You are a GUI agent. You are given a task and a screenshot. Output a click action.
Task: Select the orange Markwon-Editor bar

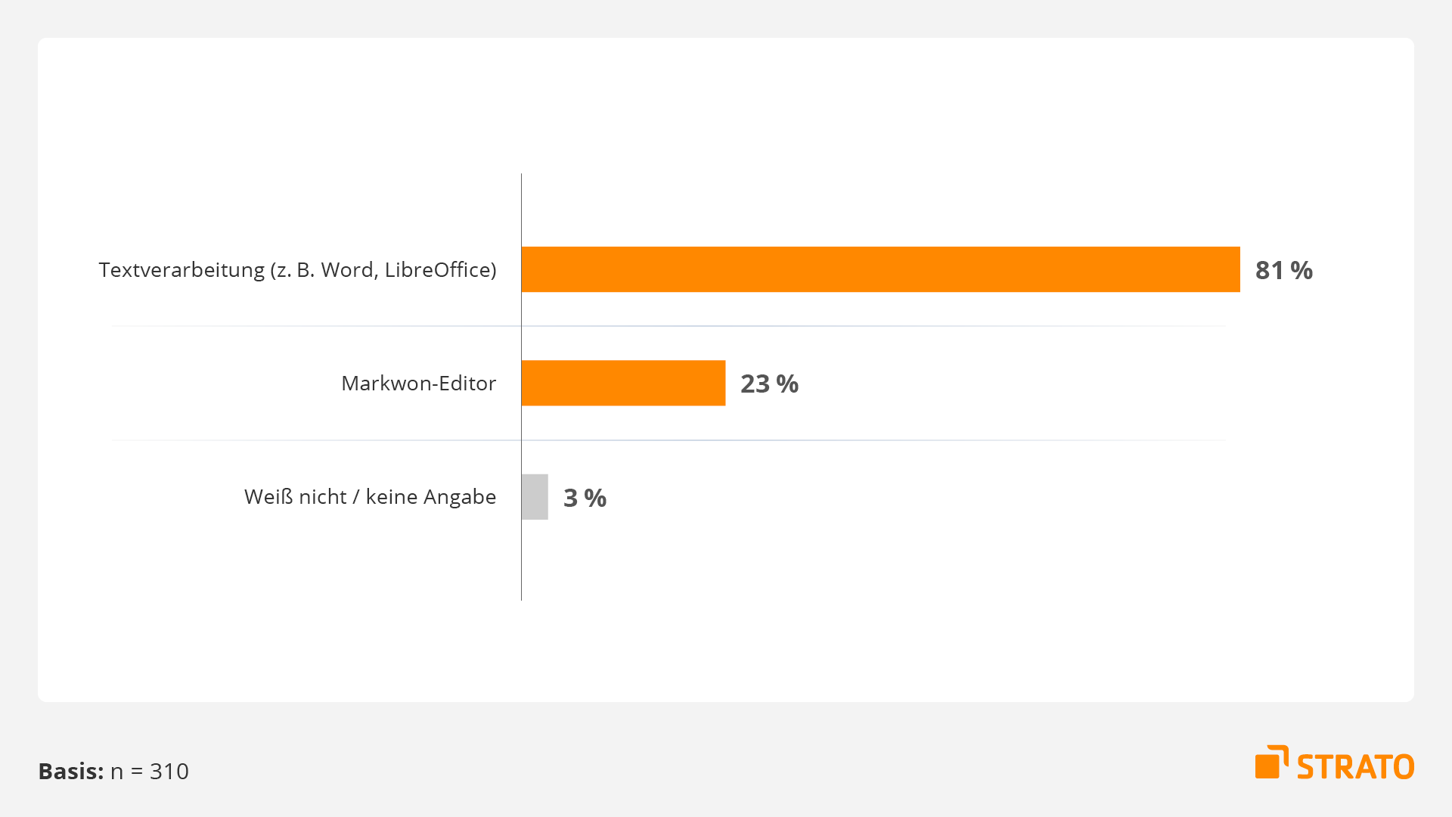[624, 383]
